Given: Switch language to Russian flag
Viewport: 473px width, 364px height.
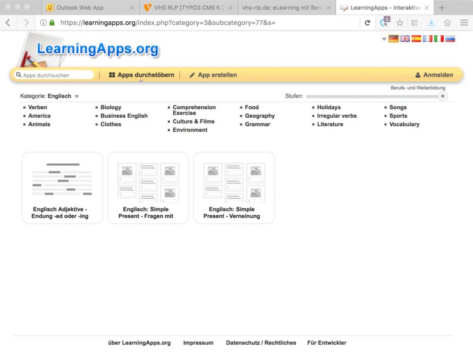Looking at the screenshot, I should point(451,39).
